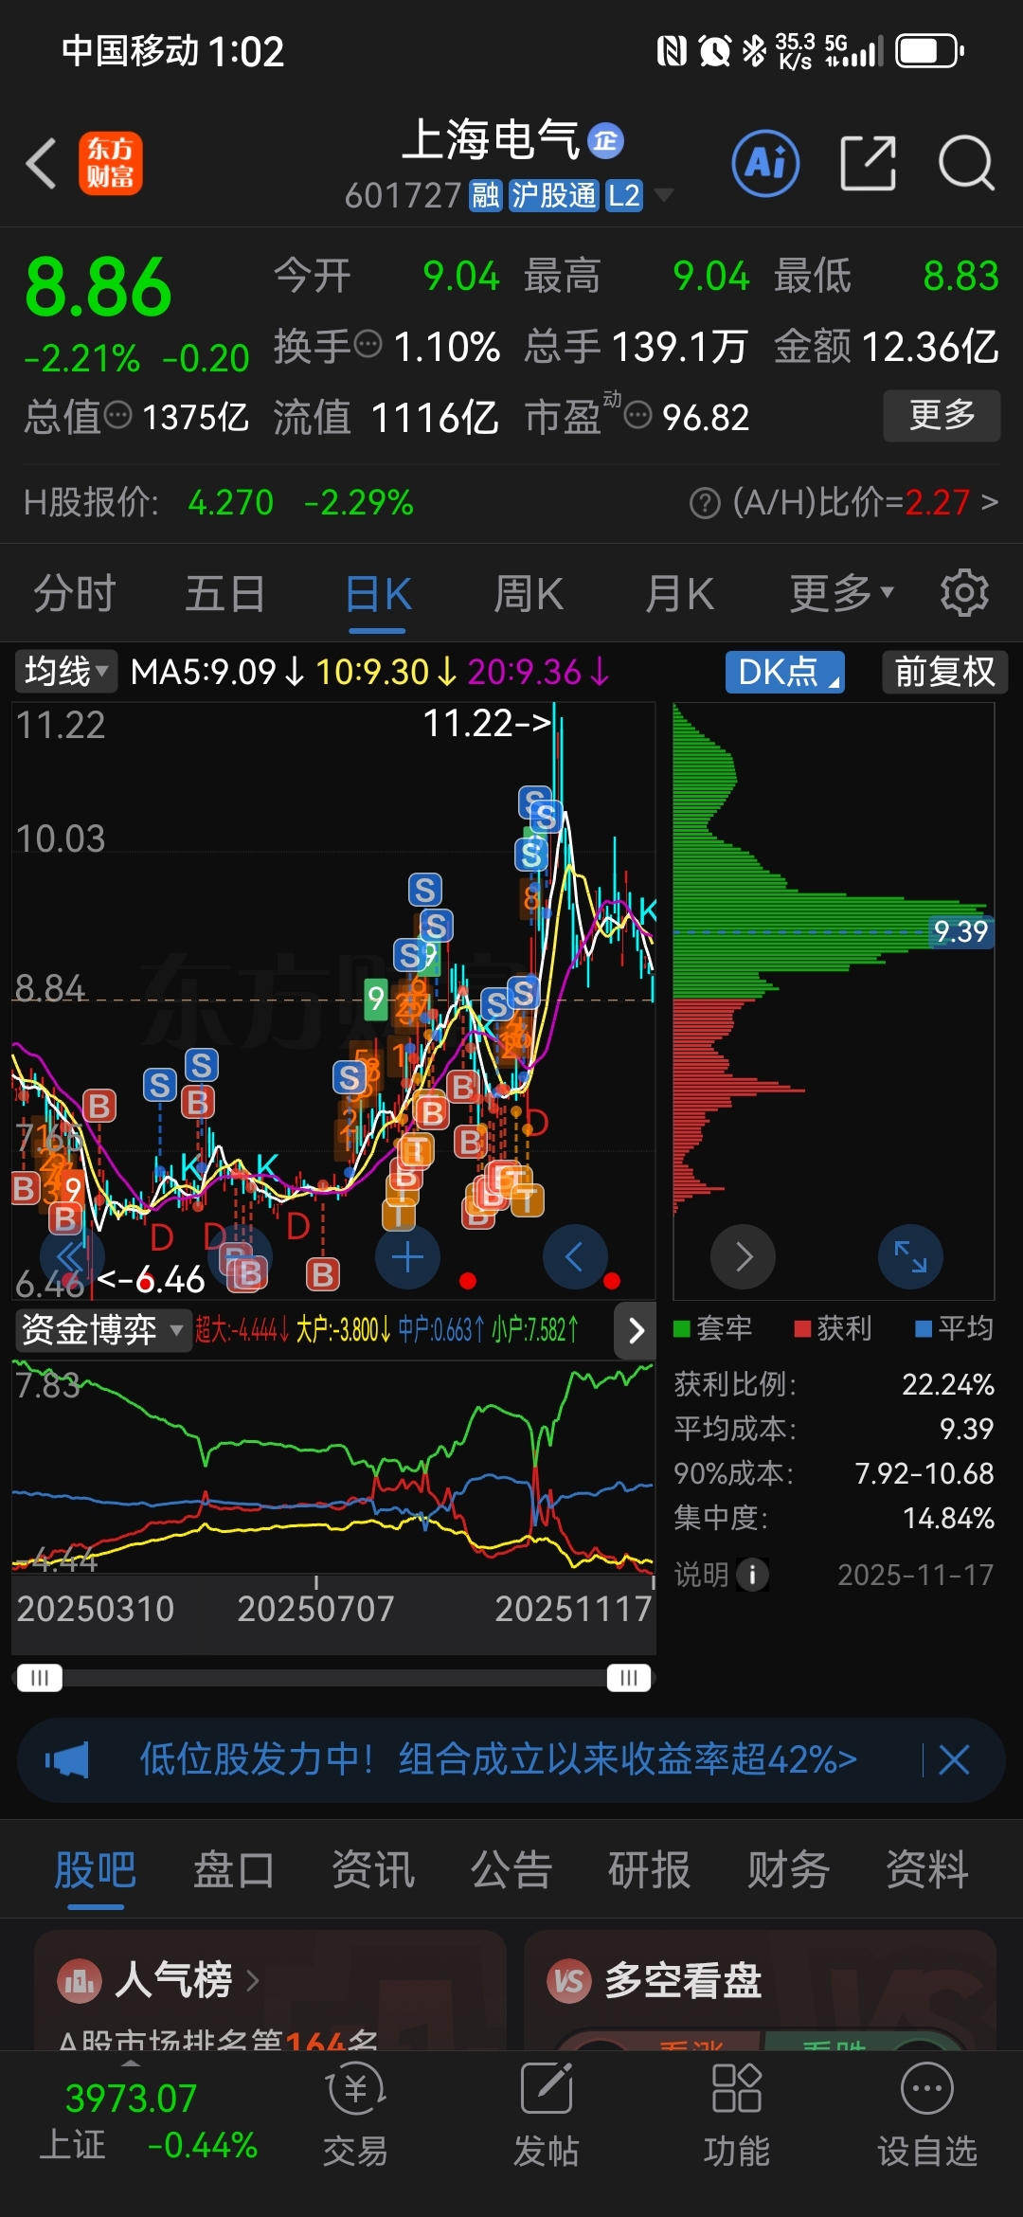Screen dimensions: 1023x2217
Task: Select the 日K chart tab
Action: (x=378, y=594)
